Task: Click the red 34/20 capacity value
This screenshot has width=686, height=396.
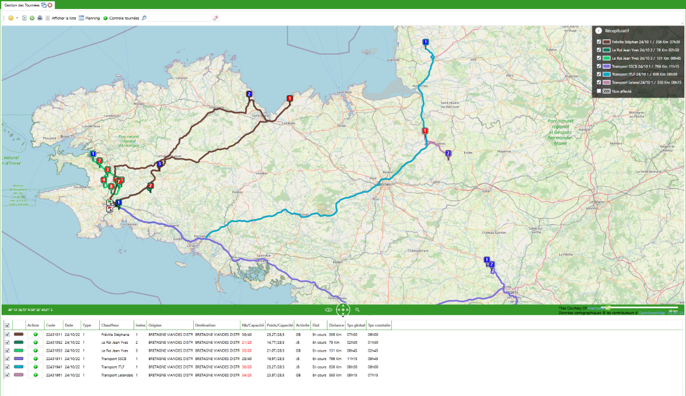Action: [x=246, y=375]
